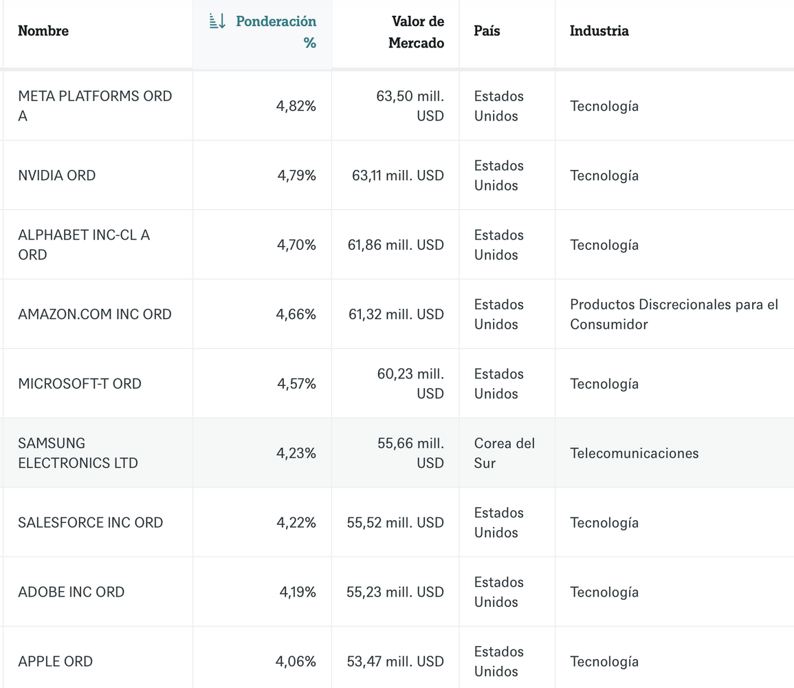Click ALPHABET INC-CL A ORD name
This screenshot has width=794, height=688.
(84, 245)
